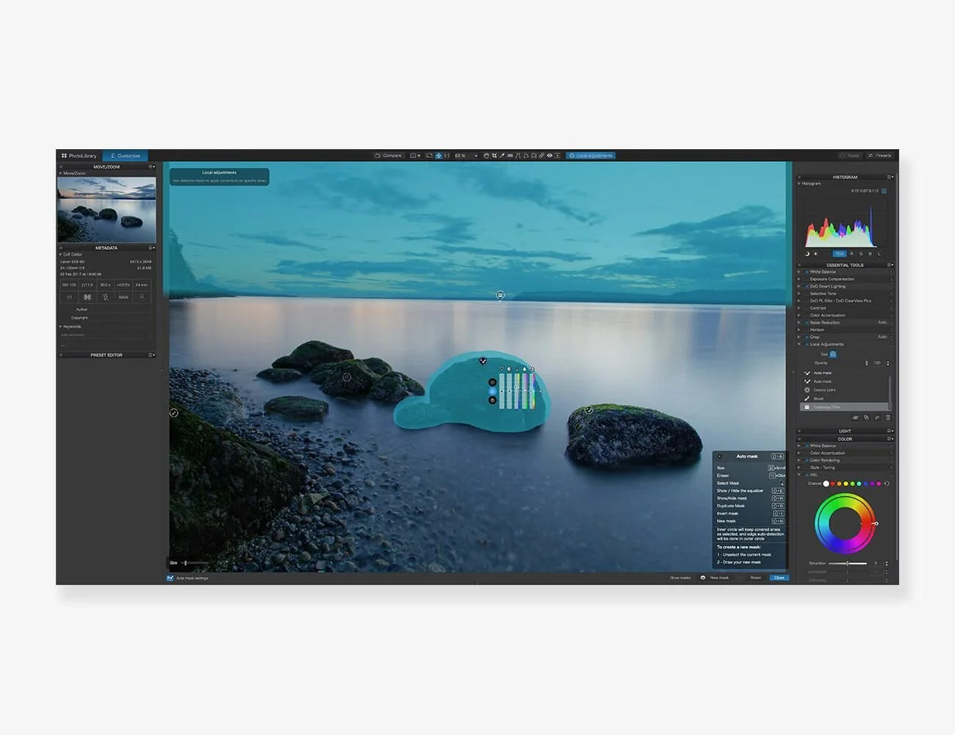Toggle the Noise Reduction enable checkbox
955x735 pixels.
tap(807, 323)
